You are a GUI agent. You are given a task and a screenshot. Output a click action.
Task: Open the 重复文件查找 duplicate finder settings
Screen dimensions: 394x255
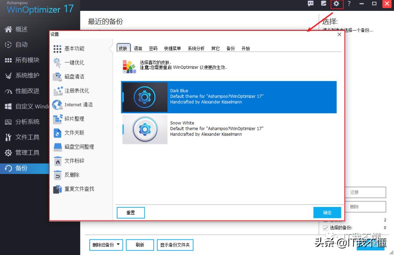click(58, 189)
